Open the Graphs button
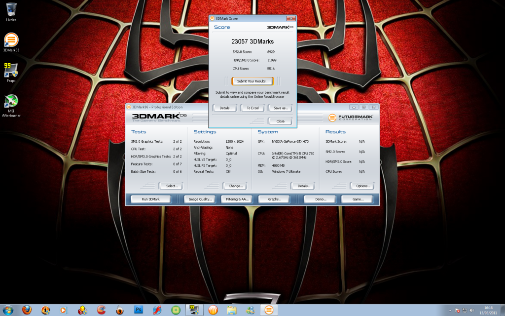 point(274,199)
